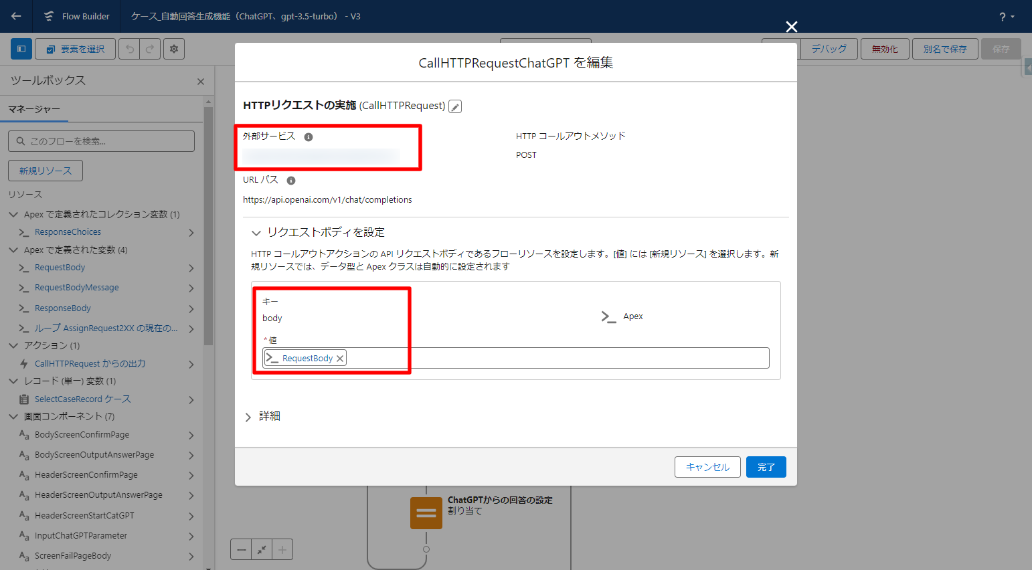Expand arrow next to ResponseChoices
The image size is (1032, 570).
pos(191,233)
